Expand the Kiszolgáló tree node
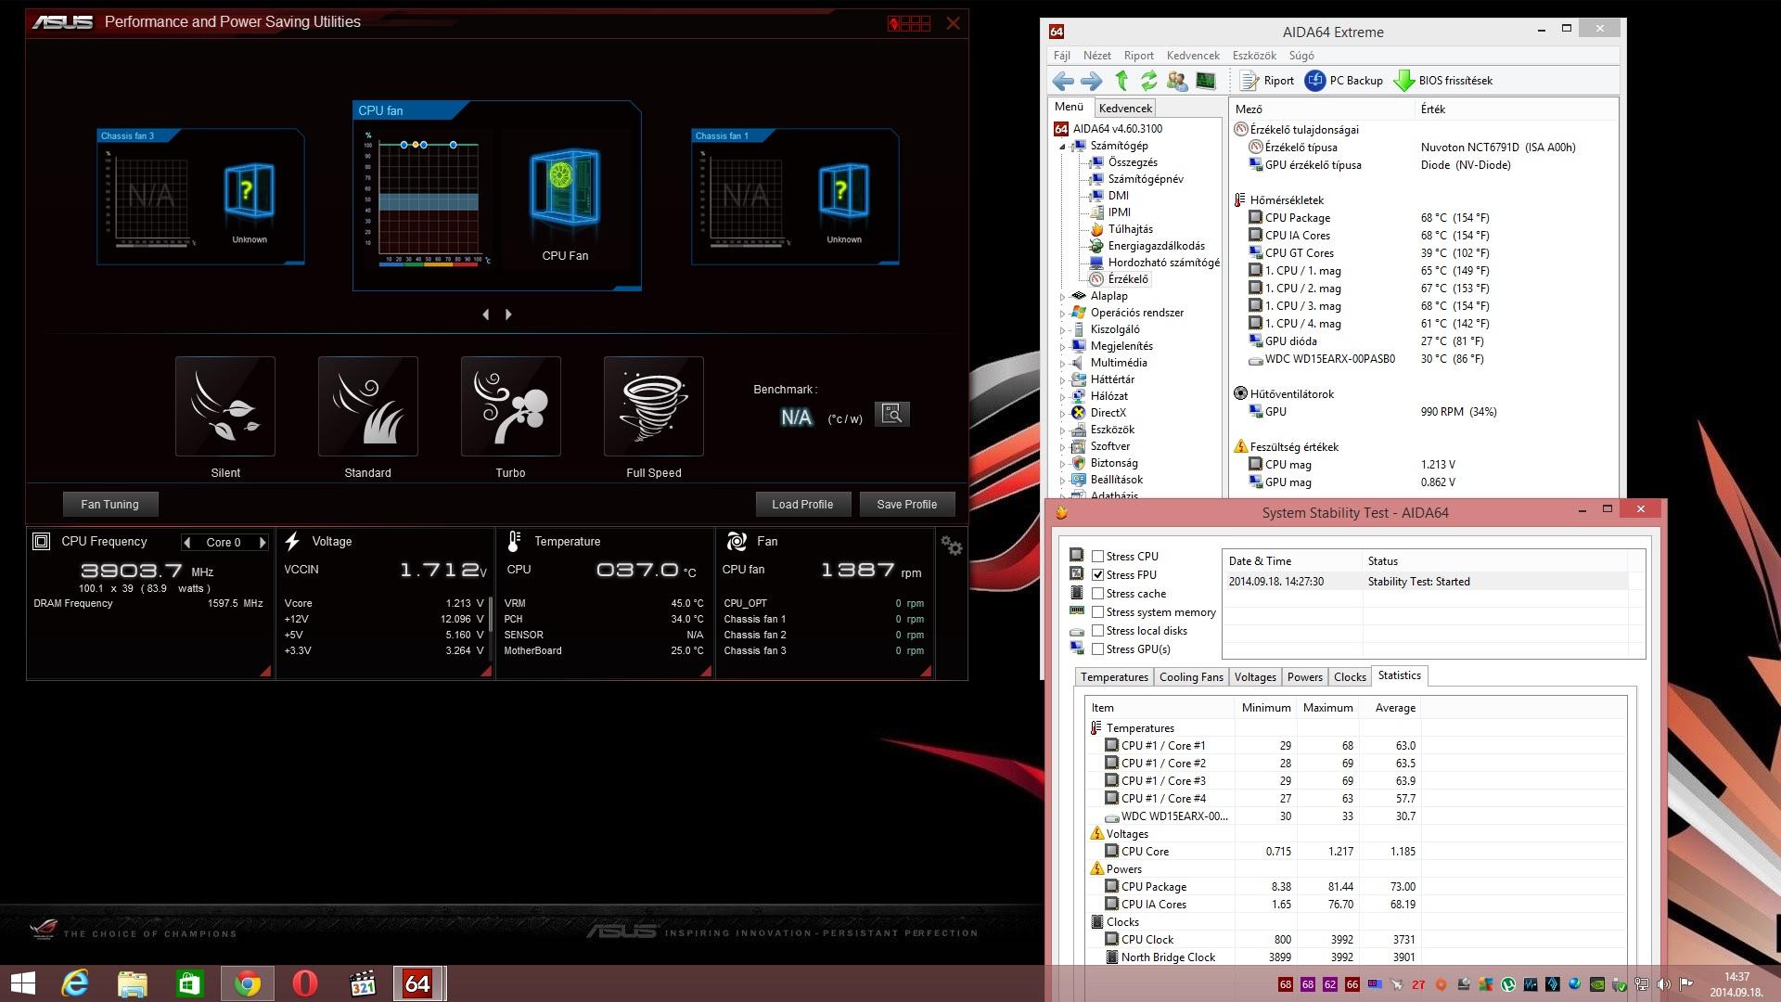Image resolution: width=1781 pixels, height=1002 pixels. pyautogui.click(x=1063, y=330)
